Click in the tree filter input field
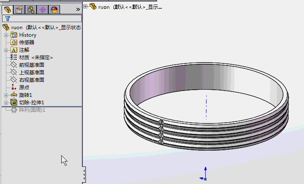304x184 pixels. coord(42,18)
